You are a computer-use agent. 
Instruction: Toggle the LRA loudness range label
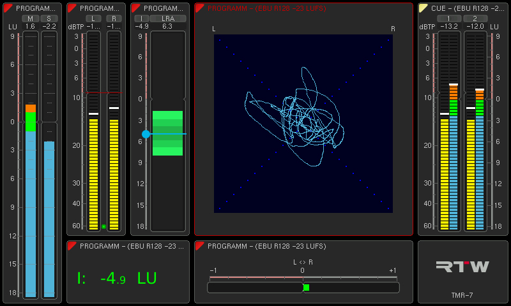(167, 18)
